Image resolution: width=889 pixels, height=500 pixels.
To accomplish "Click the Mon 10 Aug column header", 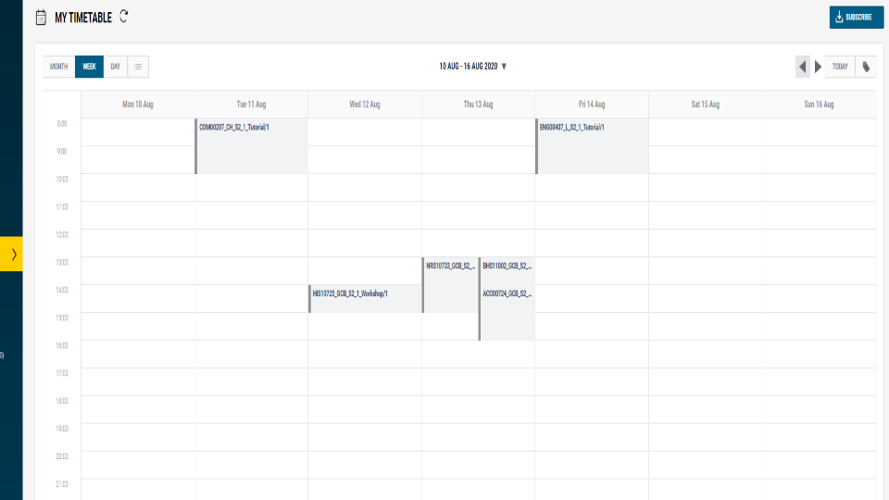I will coord(138,105).
